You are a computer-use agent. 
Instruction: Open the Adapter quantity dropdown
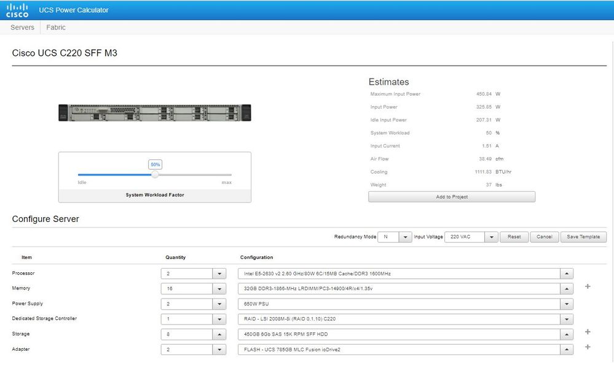[x=219, y=350]
